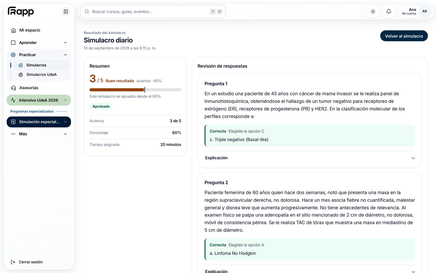Open notifications bell
This screenshot has width=437, height=273.
click(x=389, y=11)
